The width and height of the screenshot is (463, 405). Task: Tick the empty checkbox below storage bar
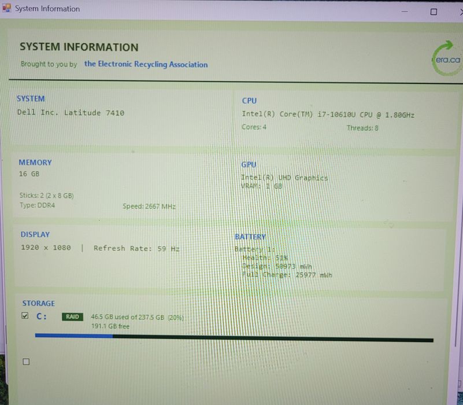pyautogui.click(x=26, y=362)
